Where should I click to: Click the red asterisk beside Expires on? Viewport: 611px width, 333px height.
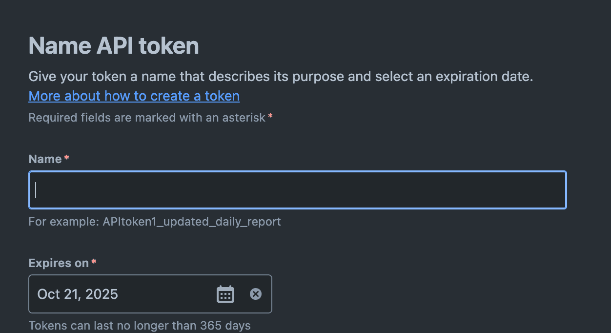pos(94,261)
